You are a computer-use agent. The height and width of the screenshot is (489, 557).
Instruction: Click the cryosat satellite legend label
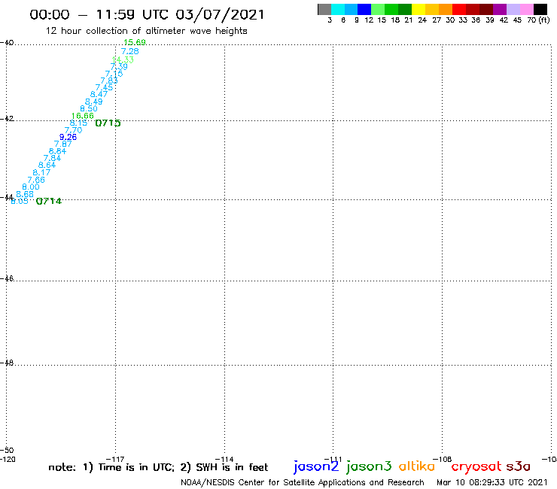(x=476, y=466)
